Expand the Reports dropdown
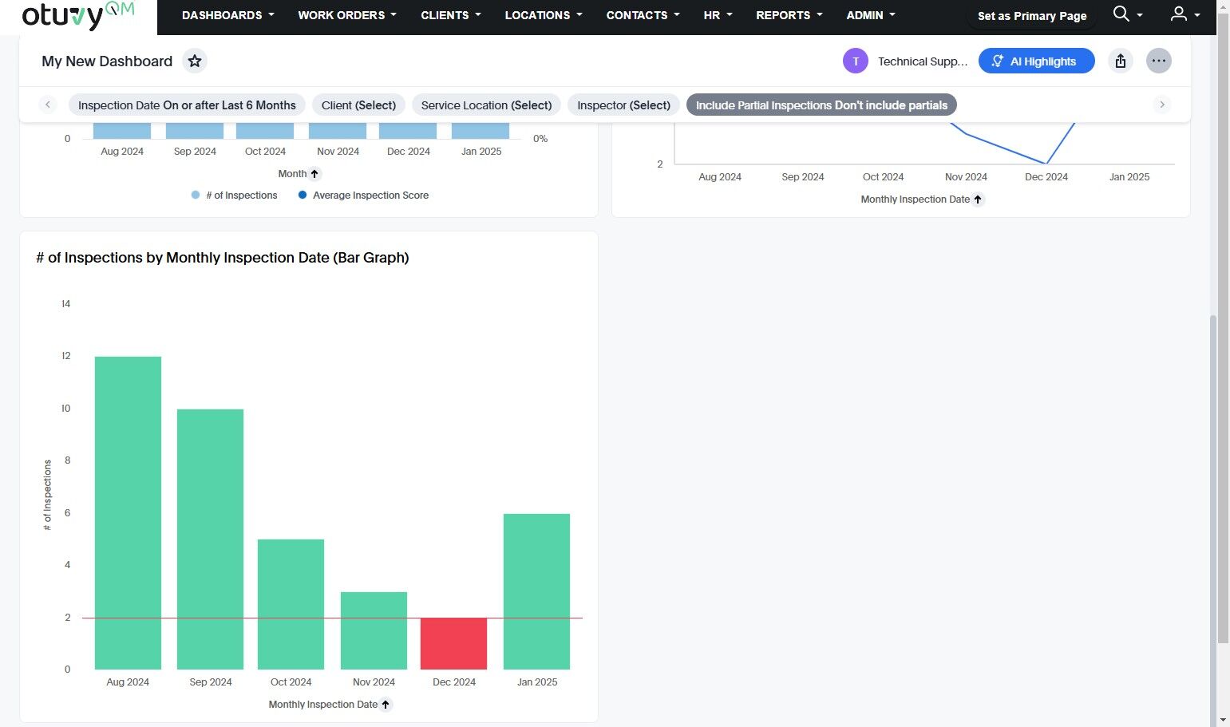This screenshot has width=1230, height=727. click(x=789, y=15)
